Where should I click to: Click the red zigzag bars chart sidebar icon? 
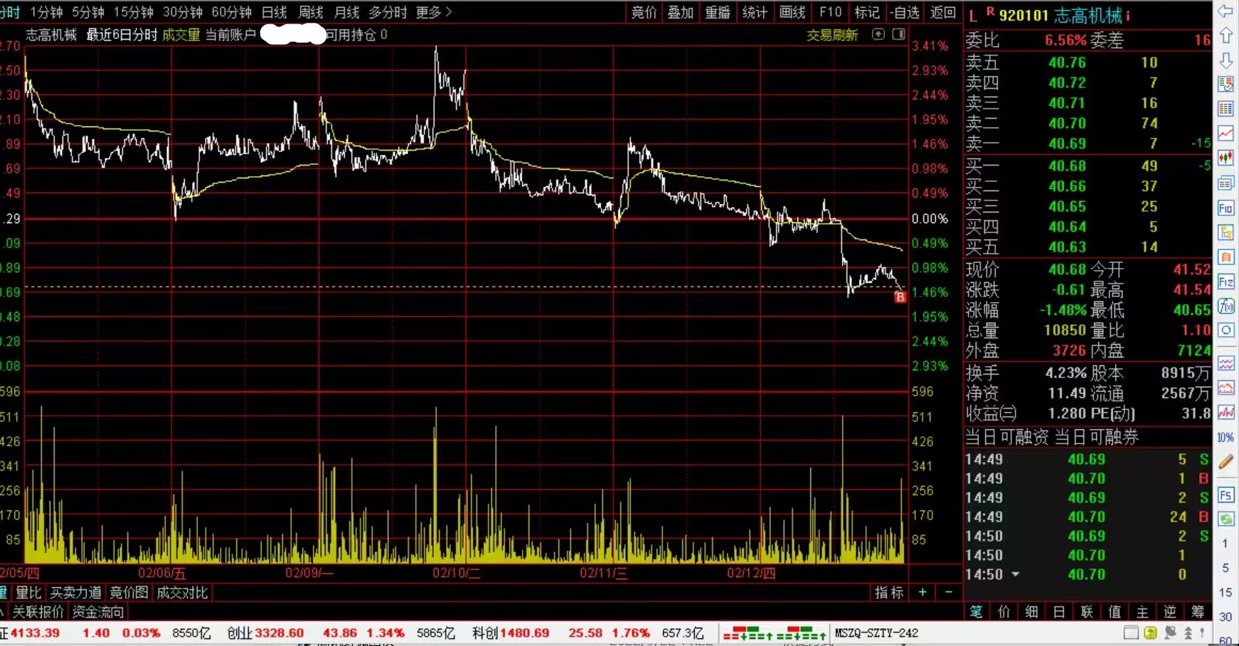click(1225, 412)
